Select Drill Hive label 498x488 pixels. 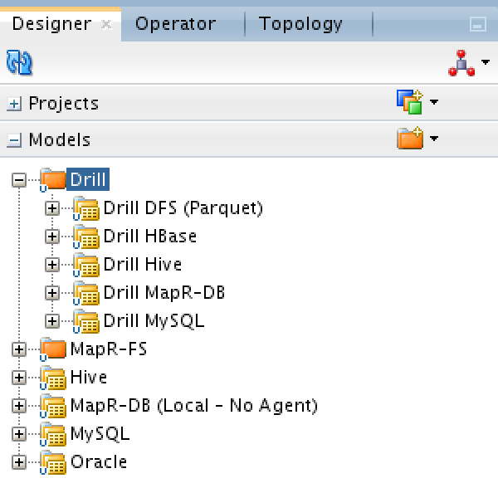[143, 265]
